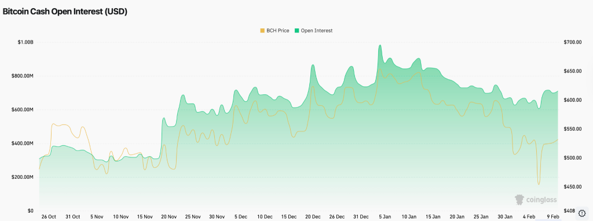Click the 10 Dec date label
The width and height of the screenshot is (593, 221).
tap(265, 217)
